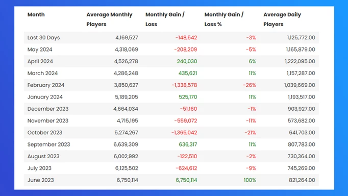Click the Monthly Gain / Loss header
348x196 pixels.
(165, 19)
